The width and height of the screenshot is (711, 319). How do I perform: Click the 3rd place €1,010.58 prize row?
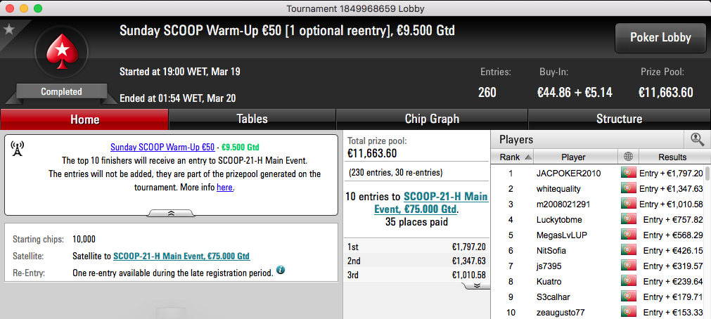pos(416,275)
